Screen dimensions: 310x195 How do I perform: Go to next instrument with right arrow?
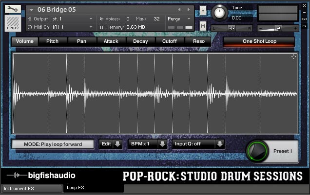pos(189,9)
